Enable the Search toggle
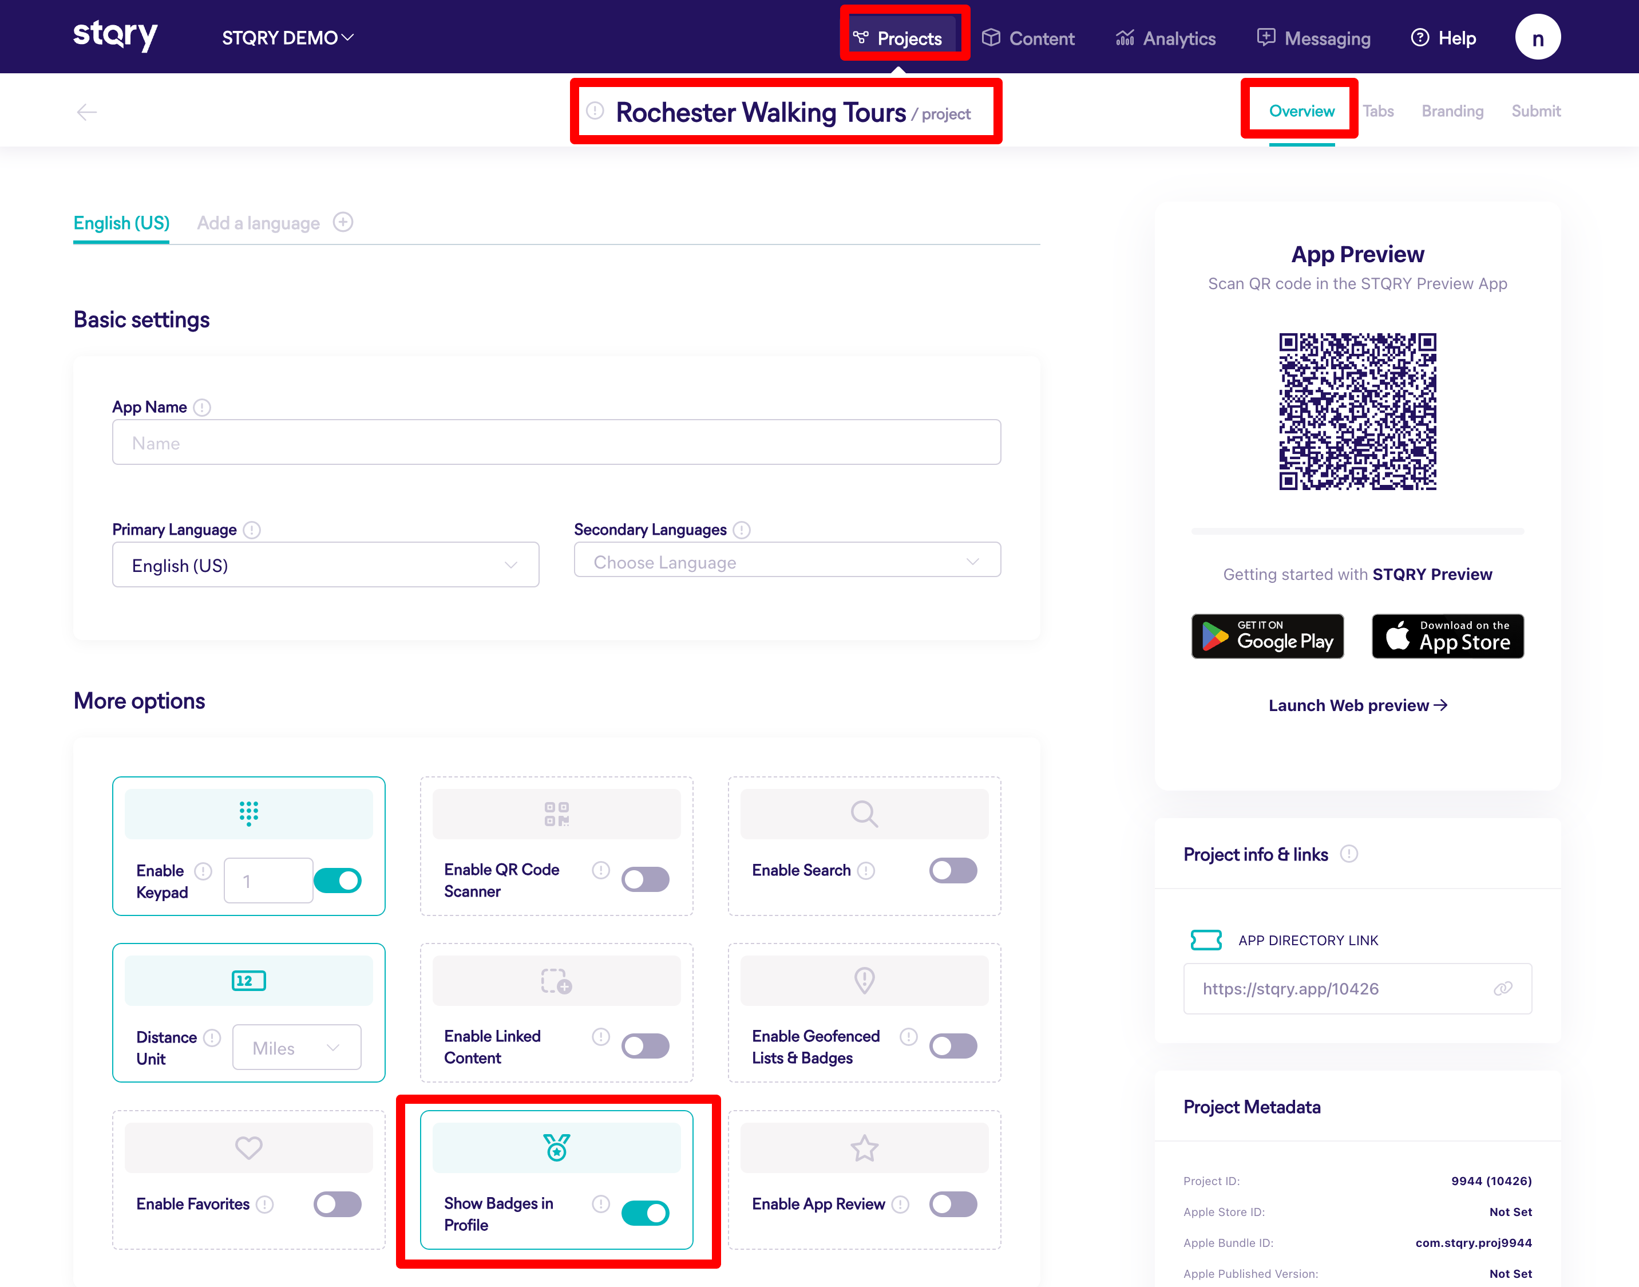The width and height of the screenshot is (1639, 1287). pos(953,870)
